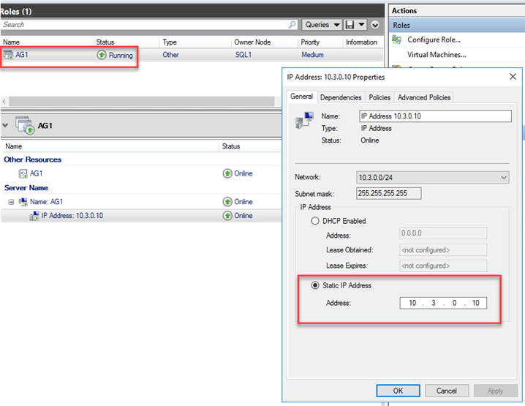Click the Other Resources group heading
525x406 pixels.
[x=32, y=159]
